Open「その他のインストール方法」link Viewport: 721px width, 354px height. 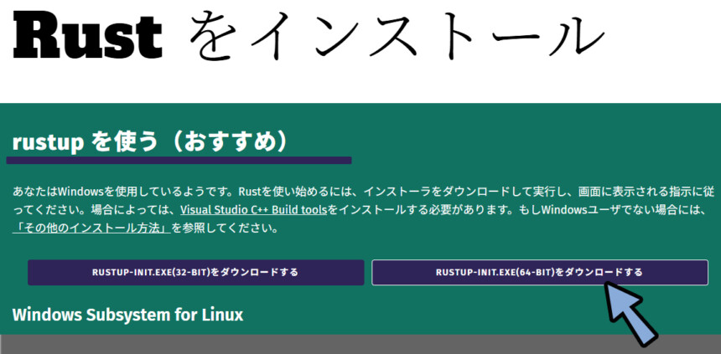click(92, 228)
